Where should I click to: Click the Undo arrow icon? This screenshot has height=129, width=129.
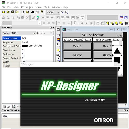pyautogui.click(x=4, y=18)
